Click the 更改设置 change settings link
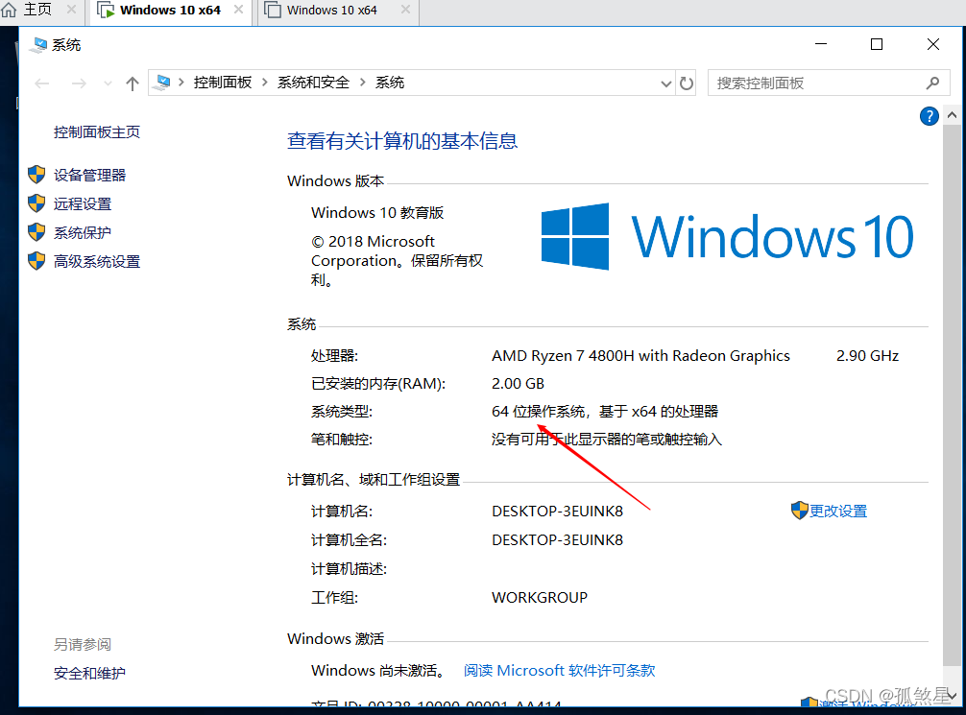This screenshot has height=715, width=966. point(838,512)
